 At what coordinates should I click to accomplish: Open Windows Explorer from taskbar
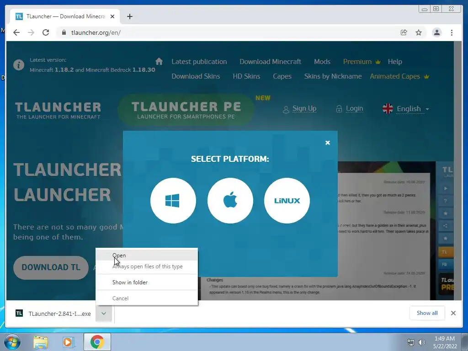(x=41, y=342)
